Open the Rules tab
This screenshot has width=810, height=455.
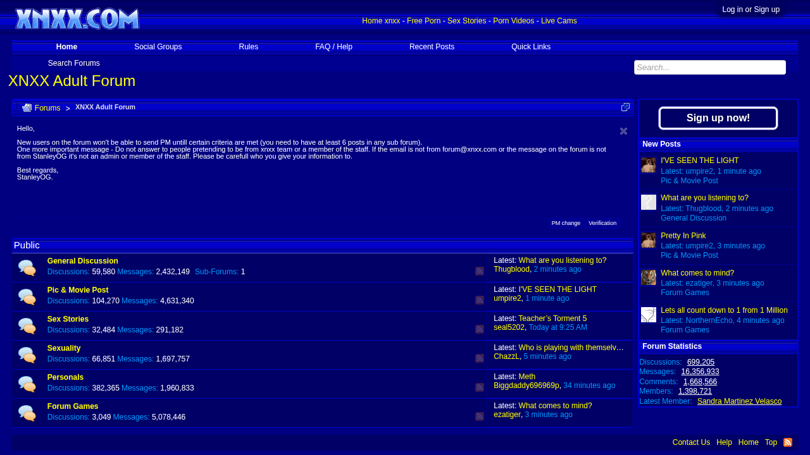pyautogui.click(x=249, y=47)
